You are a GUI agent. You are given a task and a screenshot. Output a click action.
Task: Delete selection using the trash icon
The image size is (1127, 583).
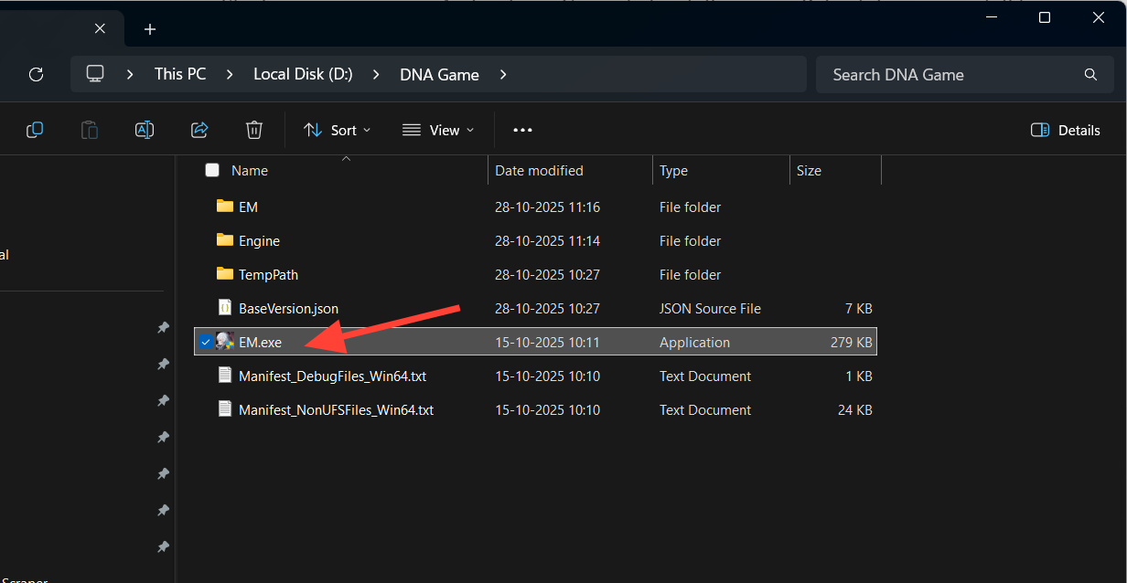coord(254,130)
